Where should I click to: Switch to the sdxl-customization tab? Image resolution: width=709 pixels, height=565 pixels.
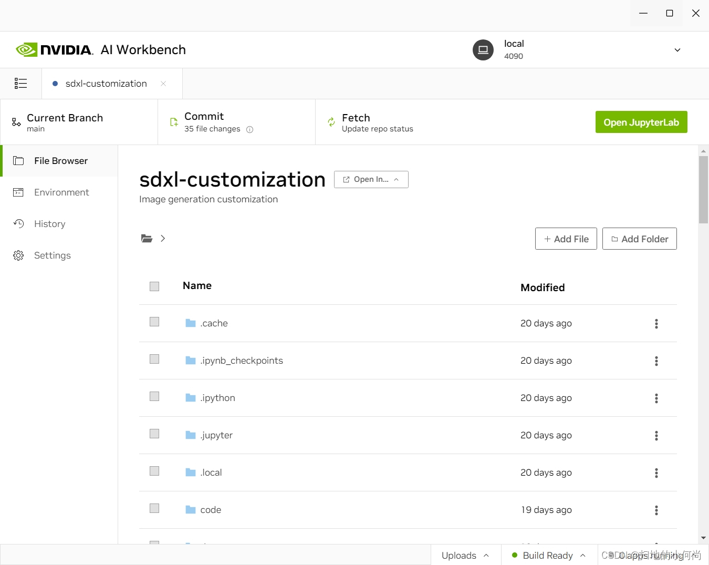point(105,83)
